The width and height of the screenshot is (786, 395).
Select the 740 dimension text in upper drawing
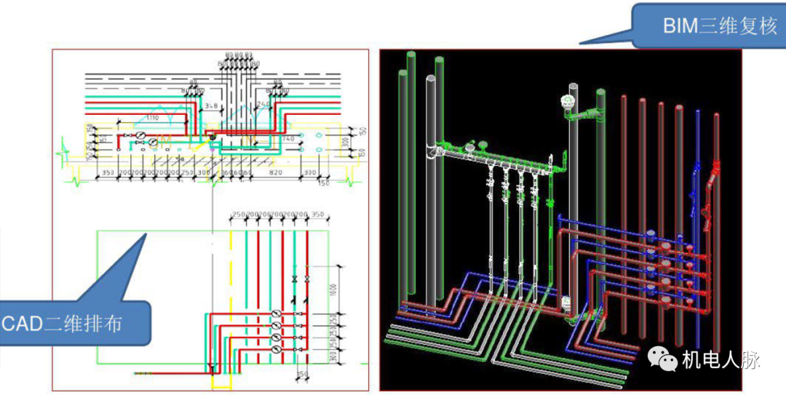point(287,138)
